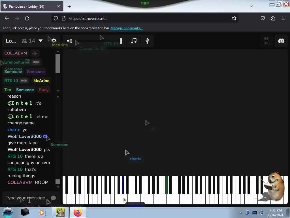Image resolution: width=290 pixels, height=218 pixels.
Task: Click the site security padlock
Action: [64, 18]
